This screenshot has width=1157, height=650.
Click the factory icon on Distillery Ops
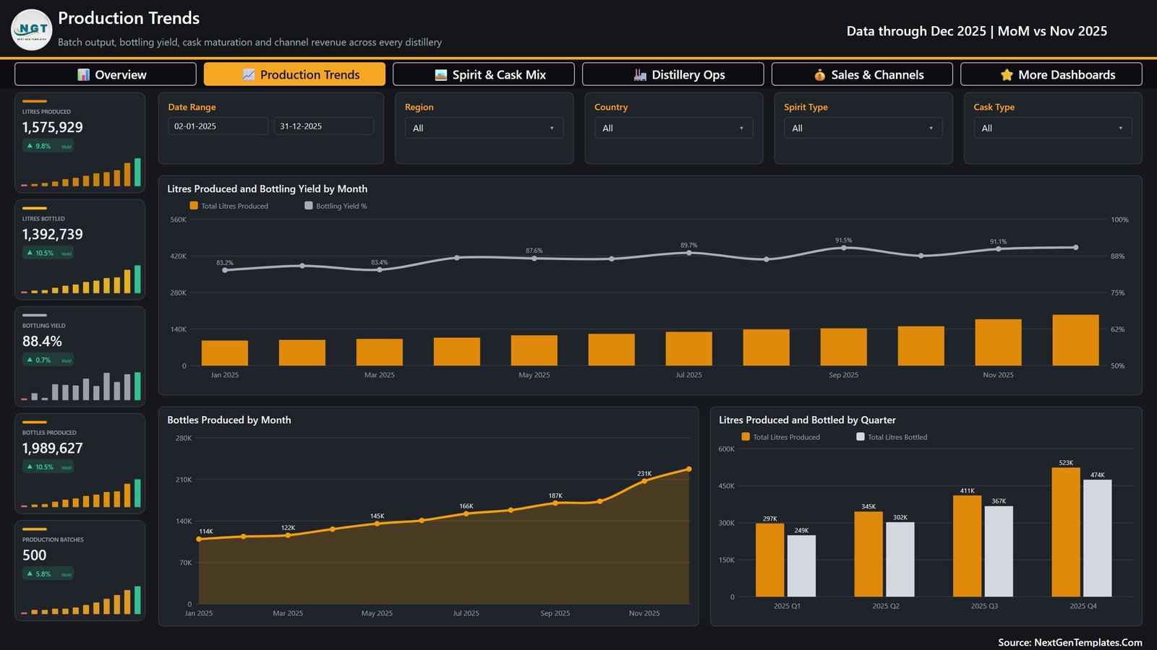click(x=640, y=74)
